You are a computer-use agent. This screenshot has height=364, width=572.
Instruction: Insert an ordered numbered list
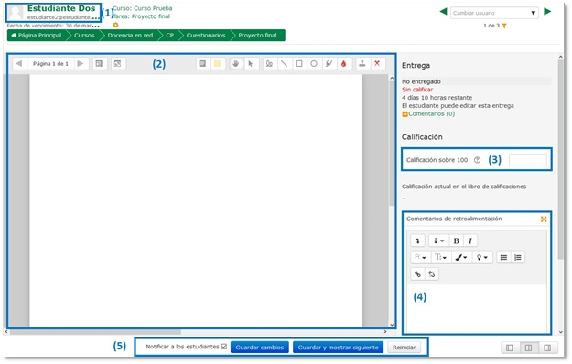point(518,257)
